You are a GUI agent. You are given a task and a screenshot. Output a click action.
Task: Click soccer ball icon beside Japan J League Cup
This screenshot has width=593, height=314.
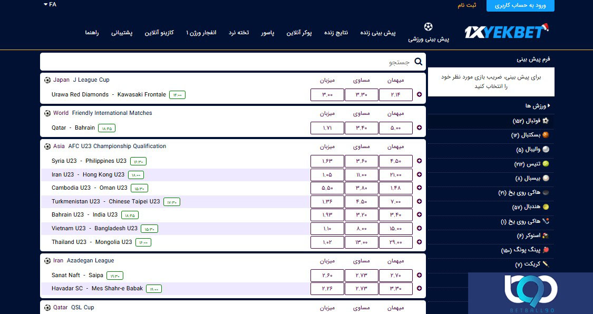(x=47, y=80)
